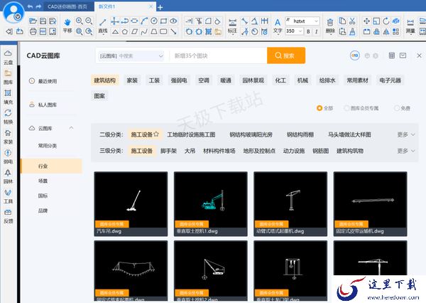Screen dimensions: 426x303
Task: Pick the pentagon polygon tool
Action: tap(125, 31)
